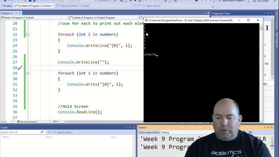Open the Lifecycle Events dropdown

tap(68, 6)
